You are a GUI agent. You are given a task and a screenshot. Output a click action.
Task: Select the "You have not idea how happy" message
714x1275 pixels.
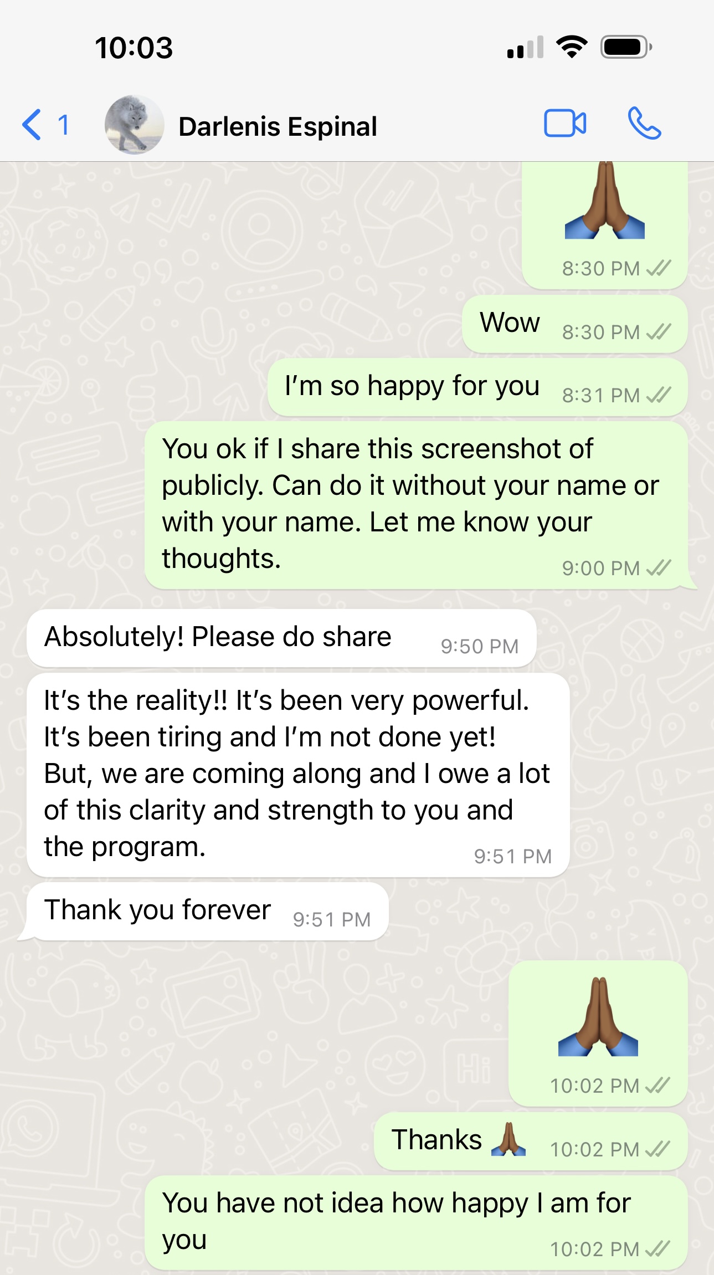(x=416, y=1222)
